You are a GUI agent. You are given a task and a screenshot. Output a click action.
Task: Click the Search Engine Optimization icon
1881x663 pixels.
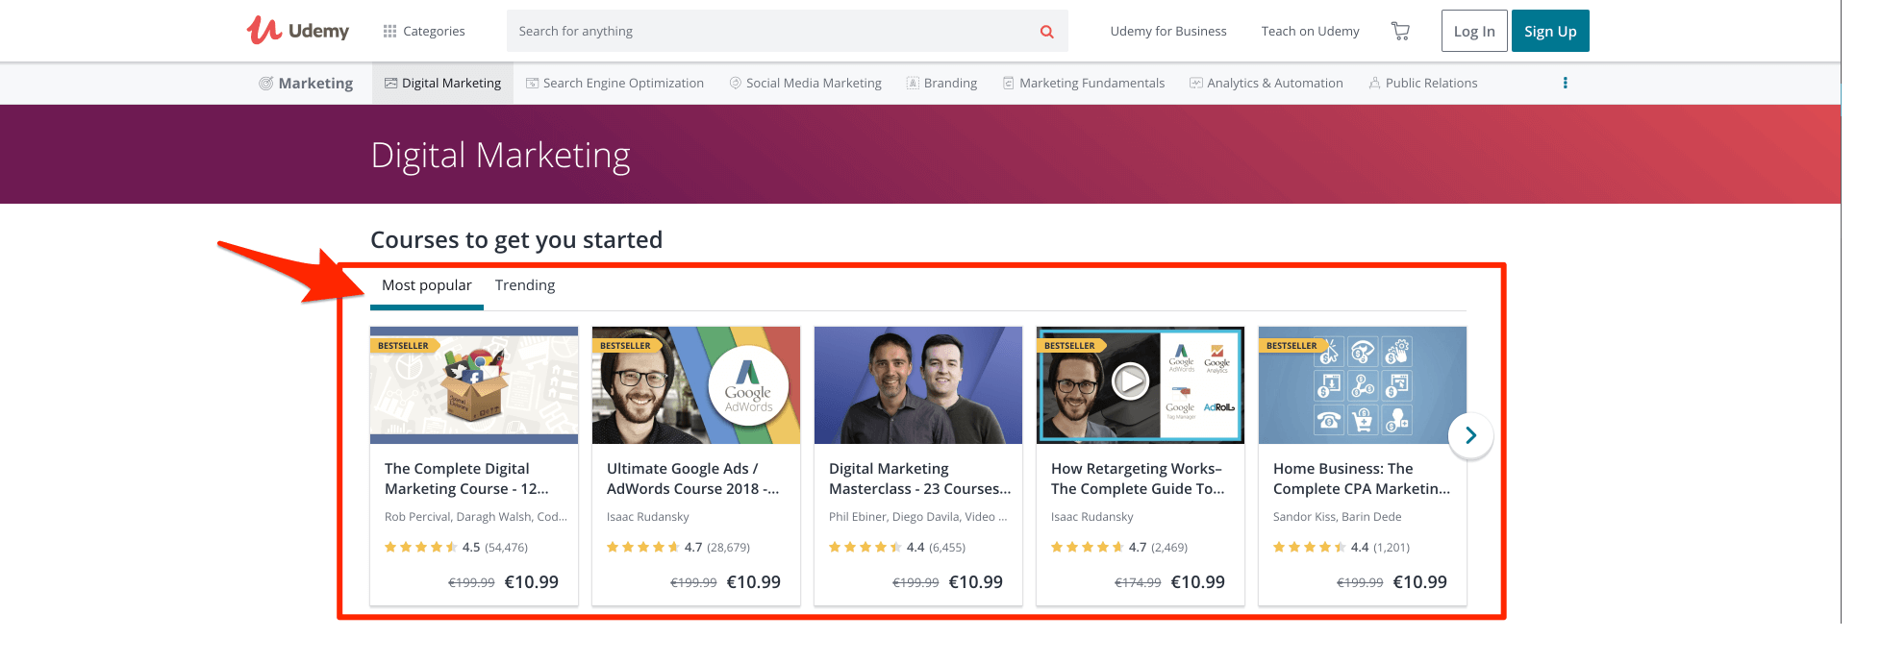click(532, 84)
